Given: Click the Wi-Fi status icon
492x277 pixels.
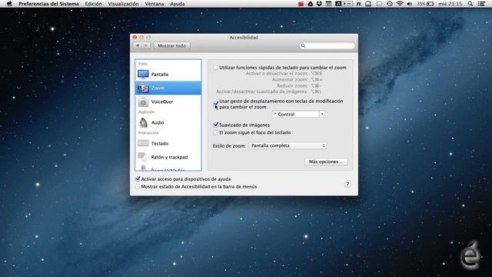Looking at the screenshot, I should pyautogui.click(x=400, y=4).
